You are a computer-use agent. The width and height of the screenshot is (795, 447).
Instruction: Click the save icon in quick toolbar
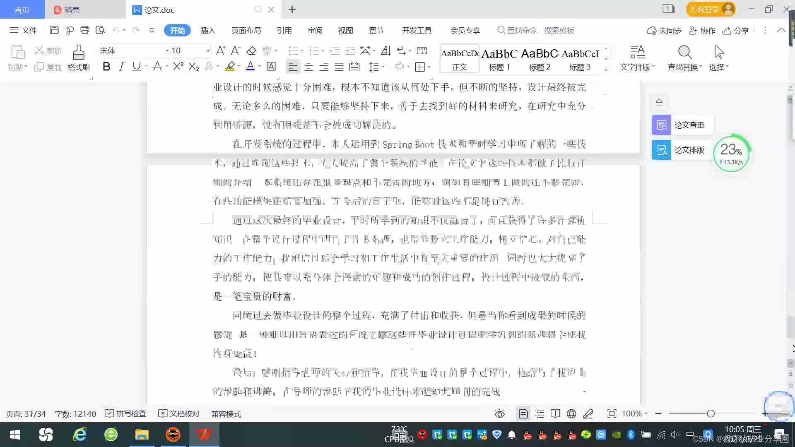(54, 30)
